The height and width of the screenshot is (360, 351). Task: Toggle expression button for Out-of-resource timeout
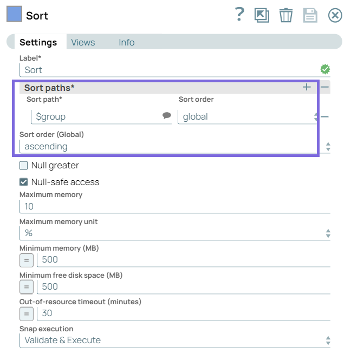[x=26, y=313]
